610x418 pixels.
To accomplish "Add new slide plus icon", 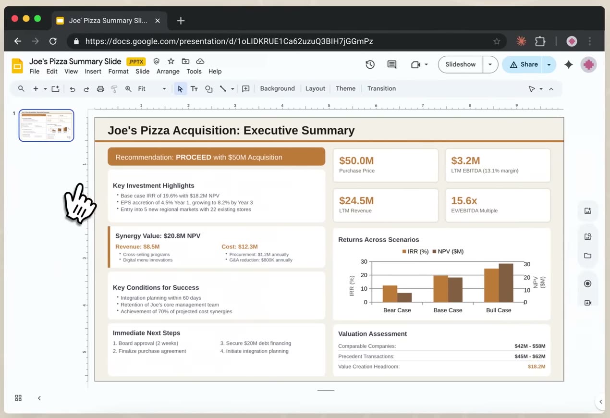I will [36, 88].
